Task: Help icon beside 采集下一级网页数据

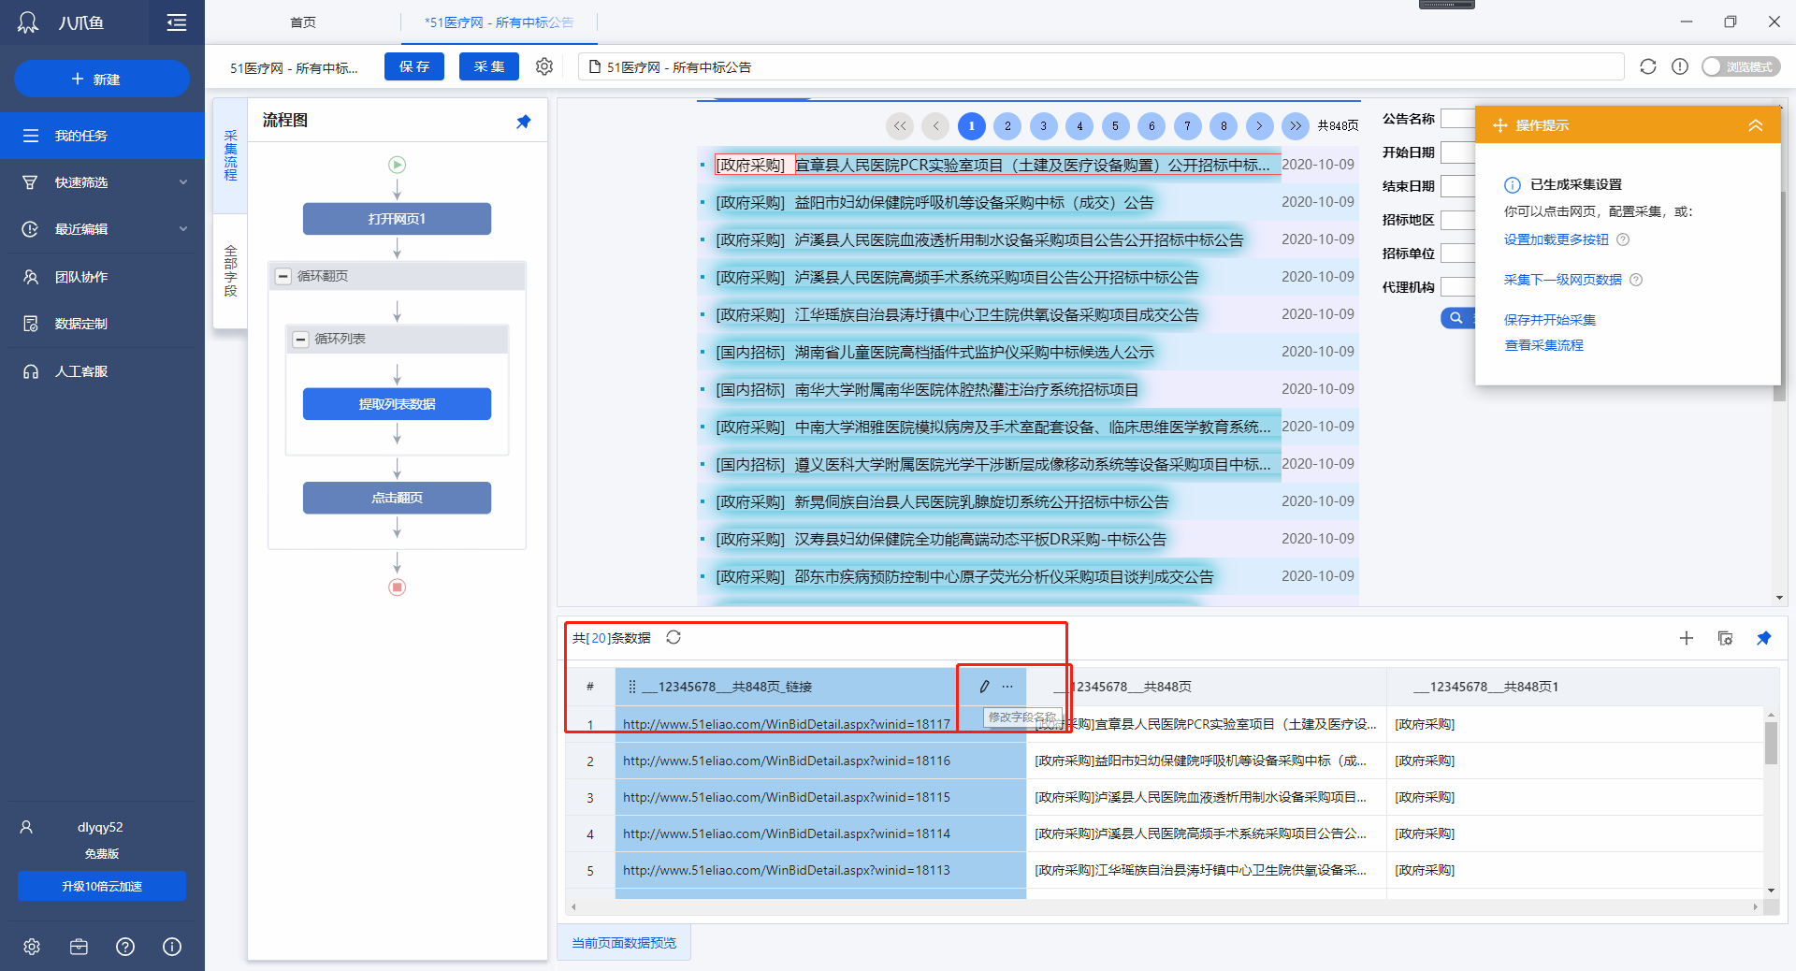Action: pos(1636,280)
